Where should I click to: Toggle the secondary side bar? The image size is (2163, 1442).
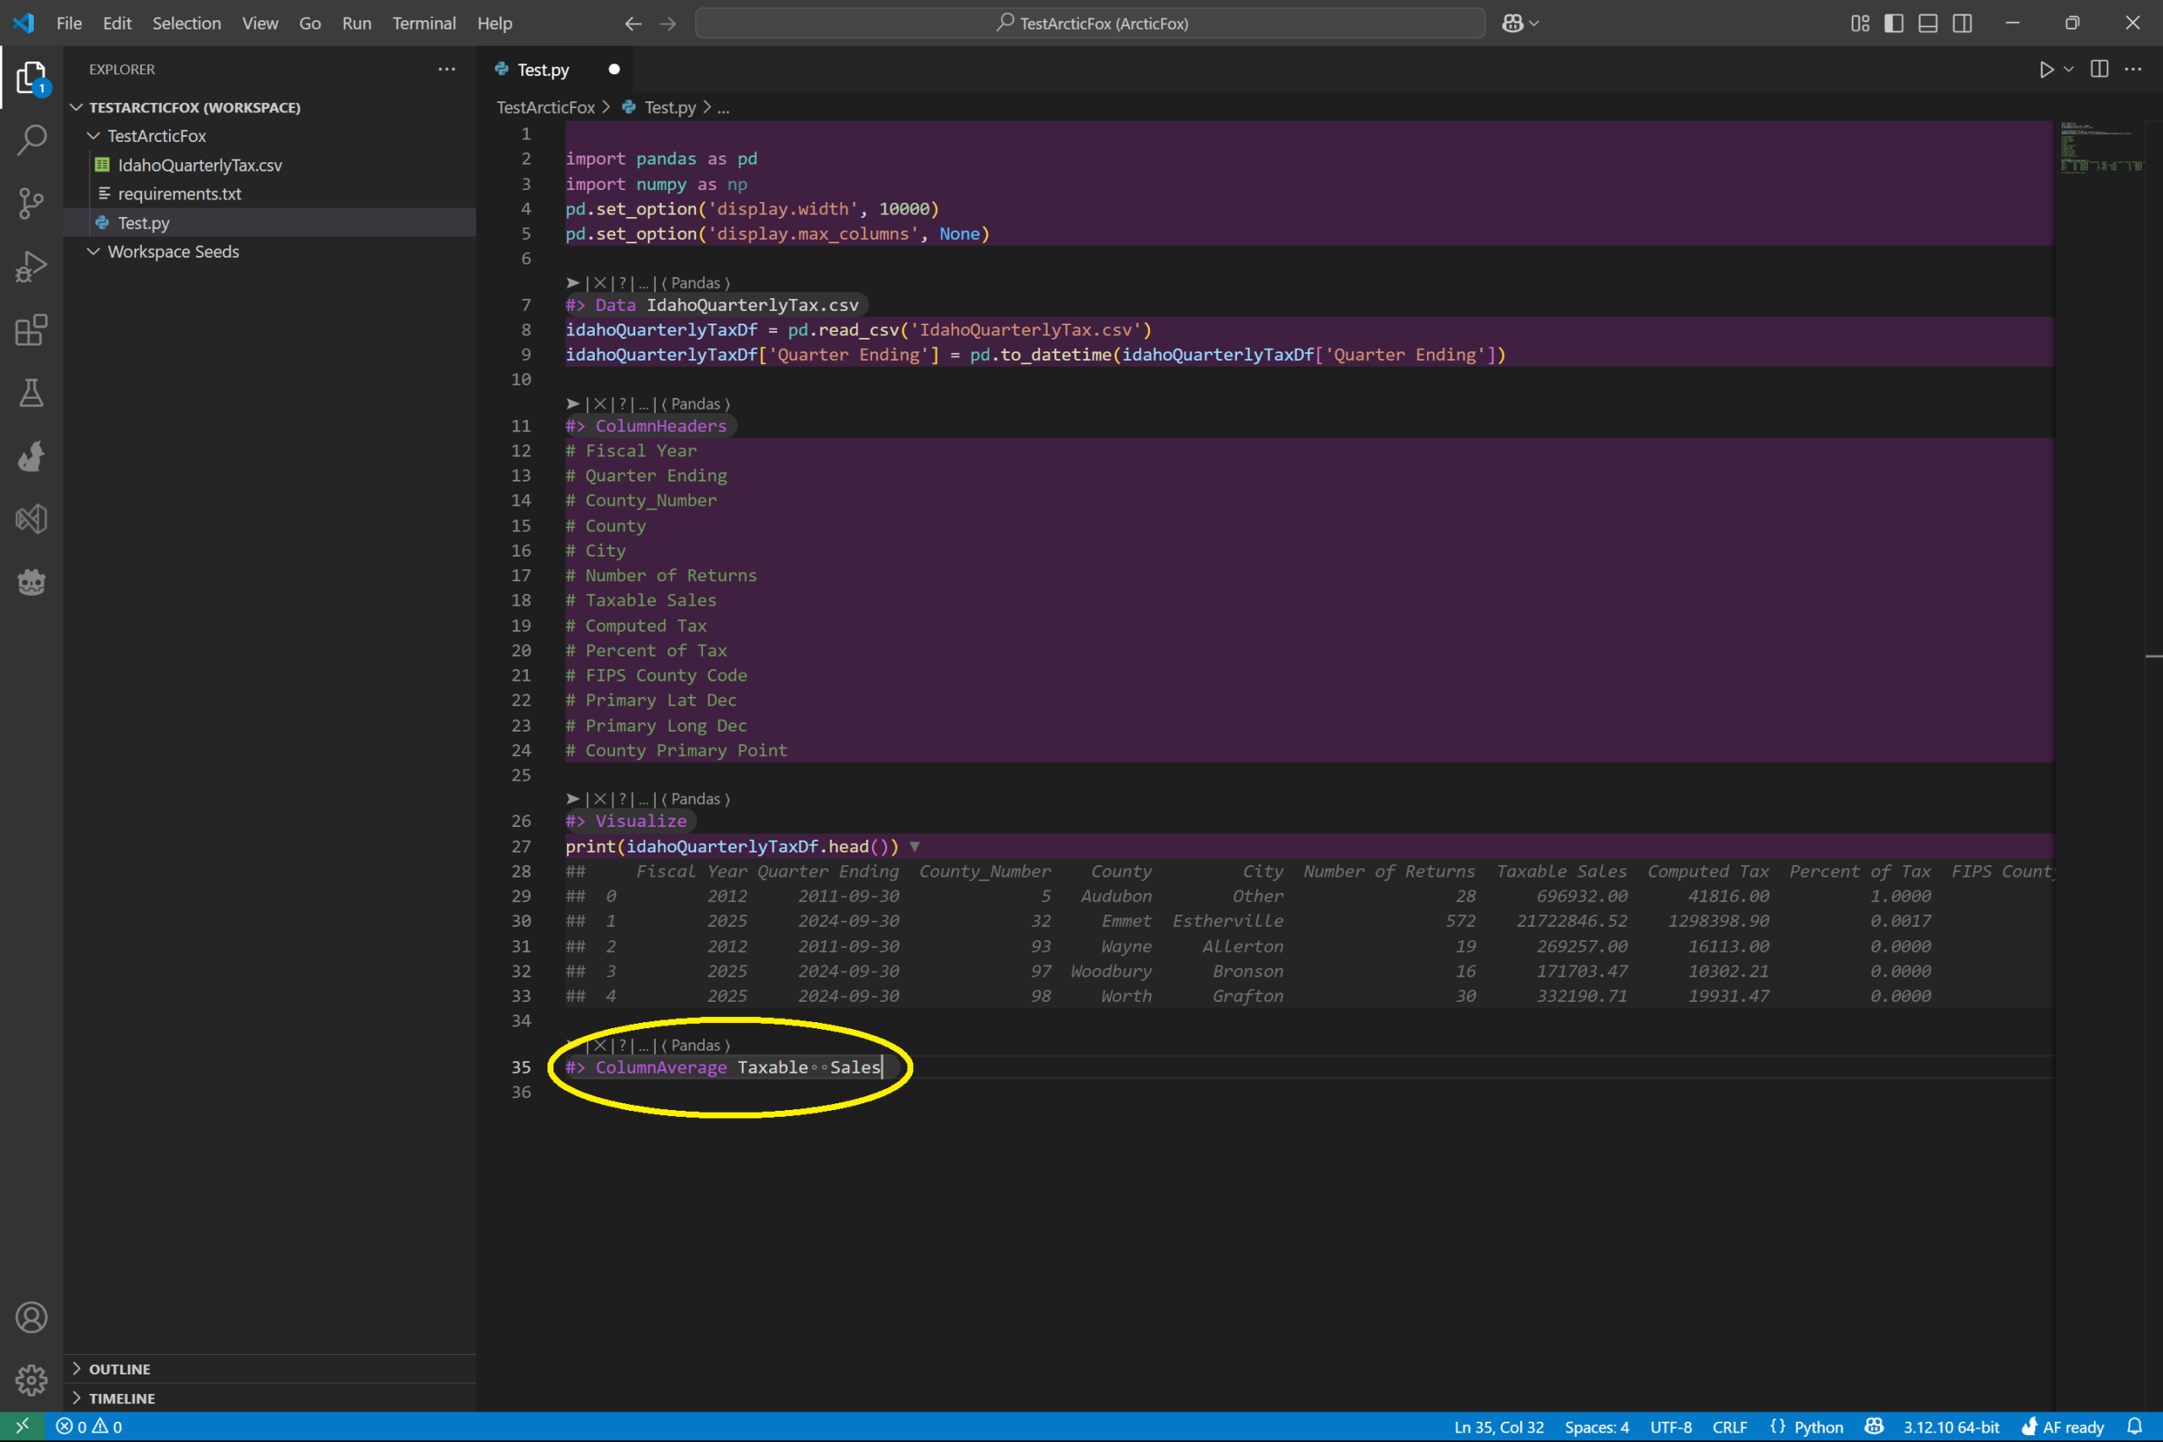coord(1963,23)
